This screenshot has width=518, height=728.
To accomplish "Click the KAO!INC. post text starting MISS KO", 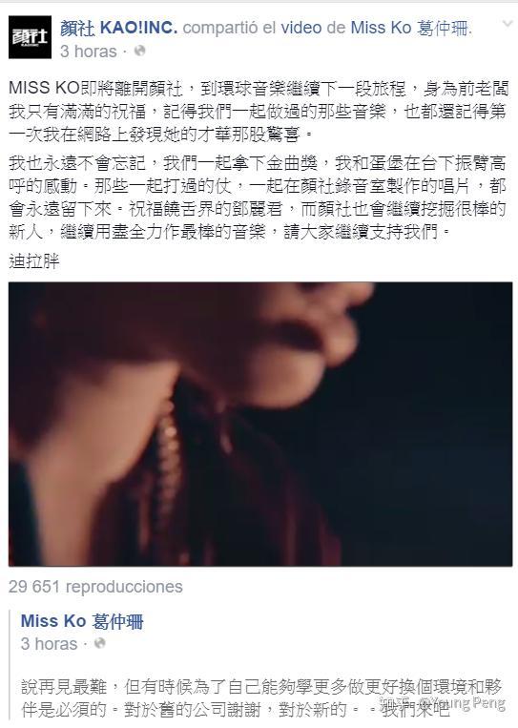I will coord(259,112).
